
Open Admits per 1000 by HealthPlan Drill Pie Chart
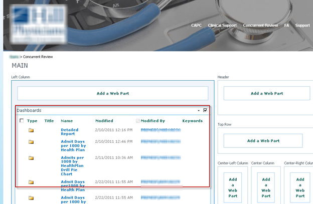pyautogui.click(x=72, y=165)
